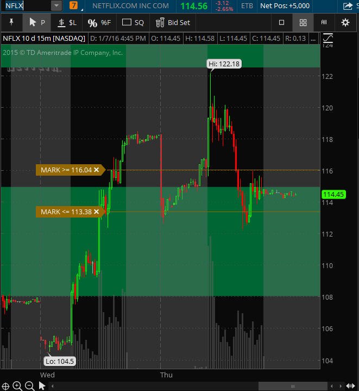359x391 pixels.
Task: Expand the ellipsis in chart header
Action: tap(313, 39)
